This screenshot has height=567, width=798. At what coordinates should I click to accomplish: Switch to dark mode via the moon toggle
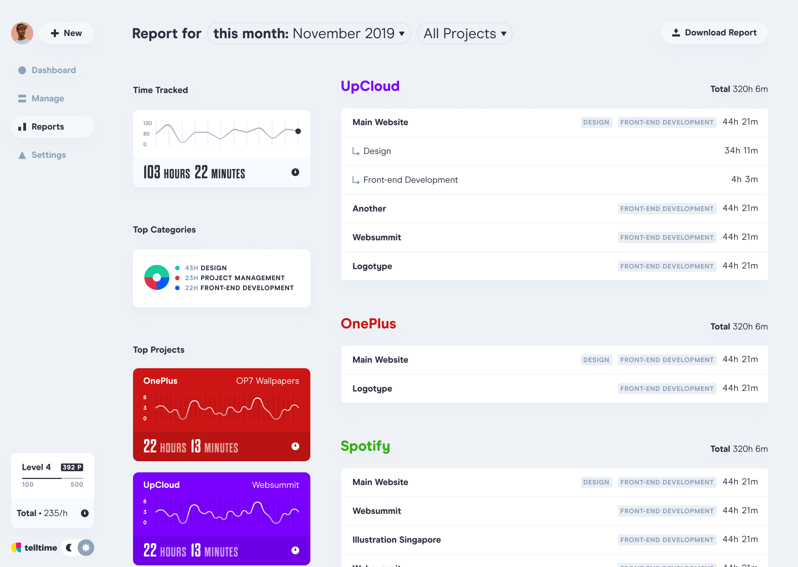[69, 547]
